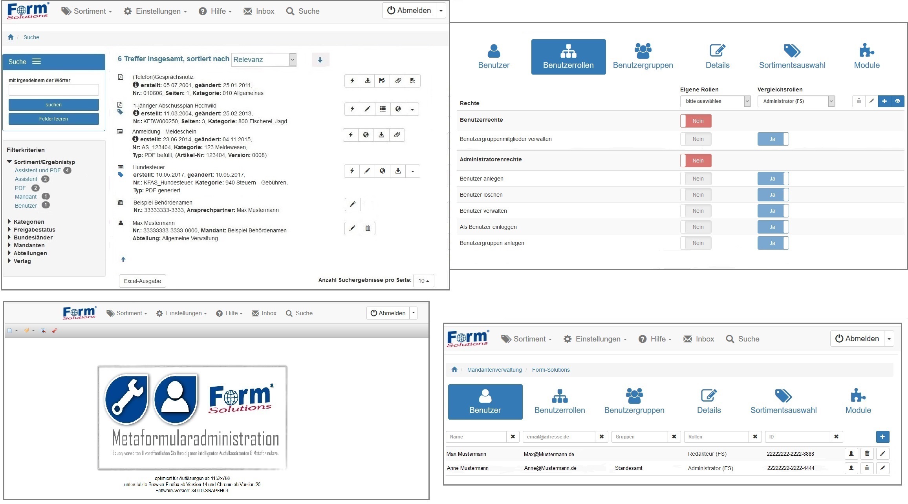Delete Max Mustermann search result via trash

tap(368, 228)
